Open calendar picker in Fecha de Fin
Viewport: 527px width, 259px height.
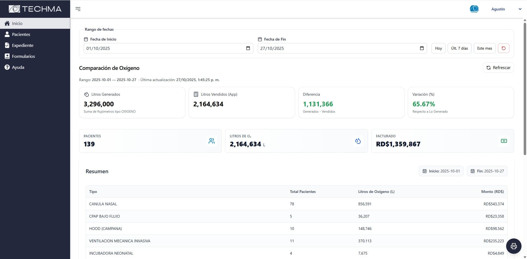point(422,48)
